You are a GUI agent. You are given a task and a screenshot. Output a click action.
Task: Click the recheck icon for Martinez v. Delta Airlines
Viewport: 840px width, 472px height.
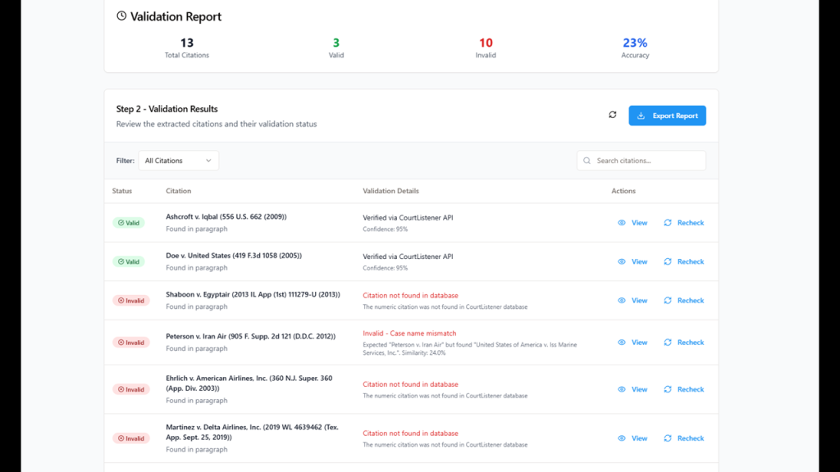(x=668, y=438)
